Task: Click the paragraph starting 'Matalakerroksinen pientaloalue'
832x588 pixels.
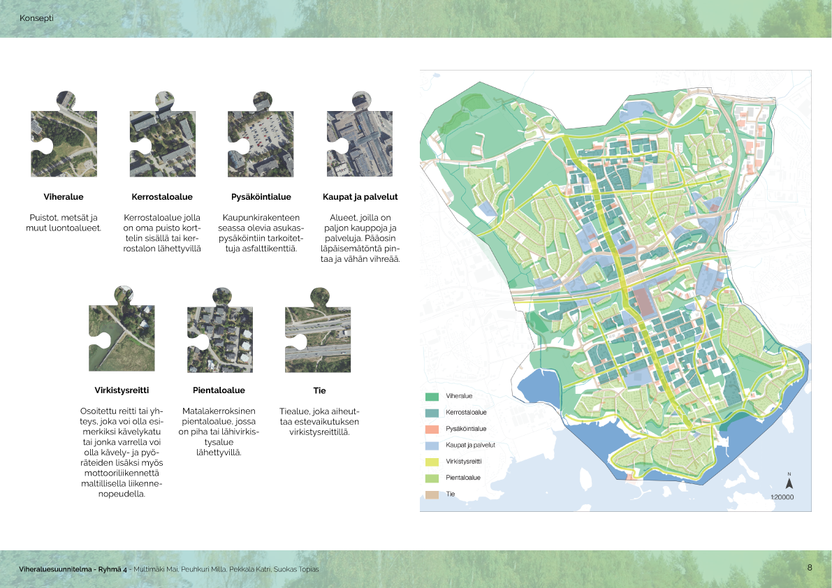Action: pyautogui.click(x=219, y=432)
